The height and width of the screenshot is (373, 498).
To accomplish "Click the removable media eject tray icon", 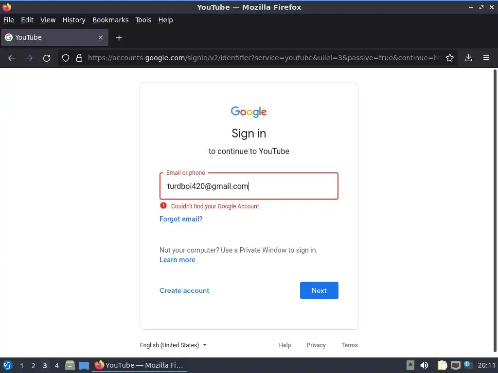I will (410, 365).
